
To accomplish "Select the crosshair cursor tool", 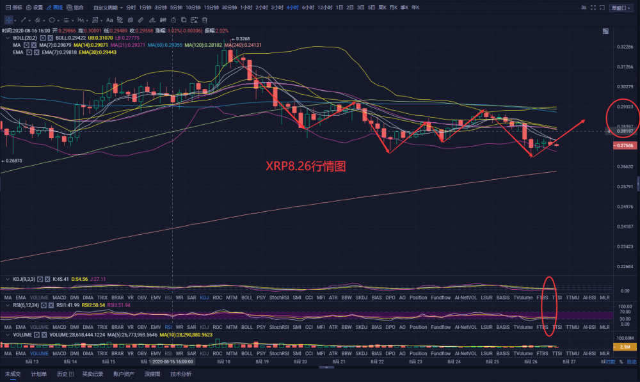I will (x=8, y=20).
